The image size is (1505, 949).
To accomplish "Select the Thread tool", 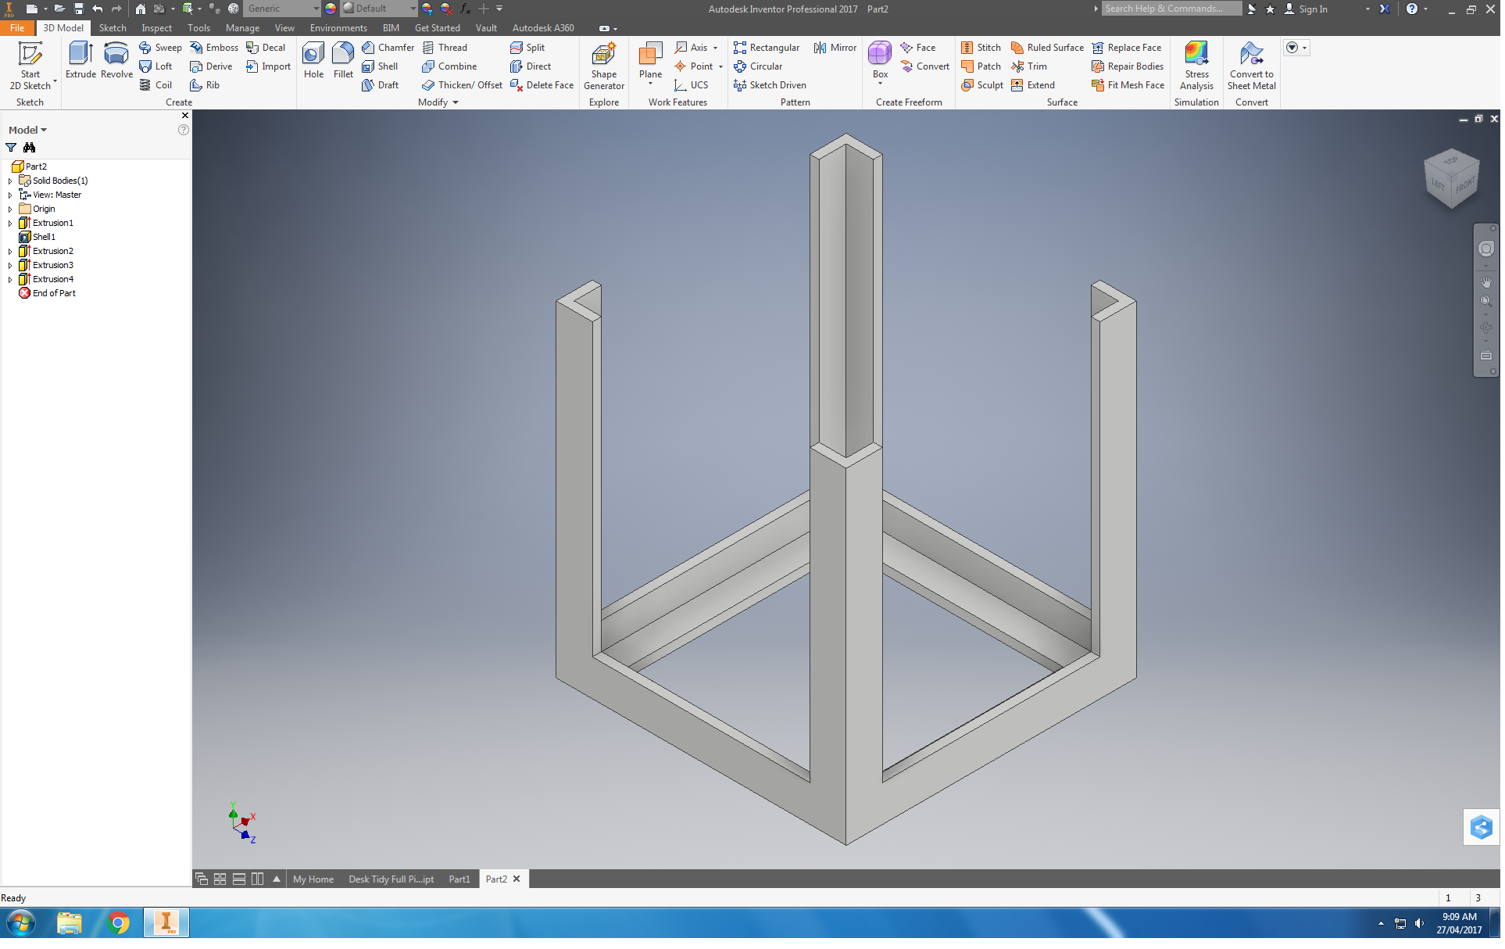I will click(x=445, y=48).
